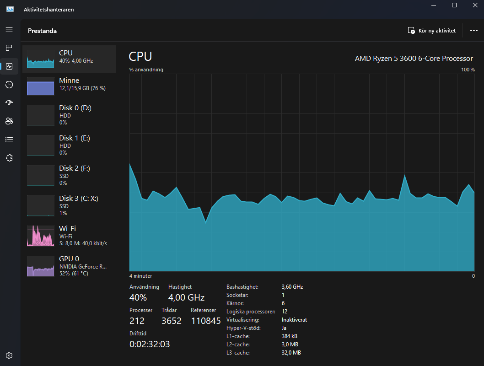Click the '% användning' graph label

tap(146, 70)
